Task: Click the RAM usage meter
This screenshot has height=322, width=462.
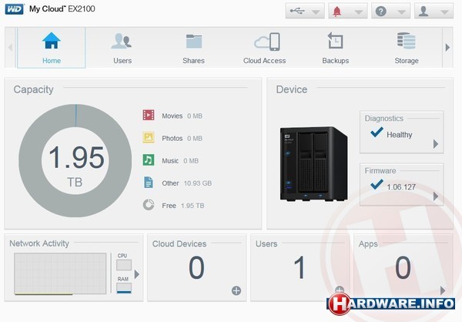Action: point(124,288)
